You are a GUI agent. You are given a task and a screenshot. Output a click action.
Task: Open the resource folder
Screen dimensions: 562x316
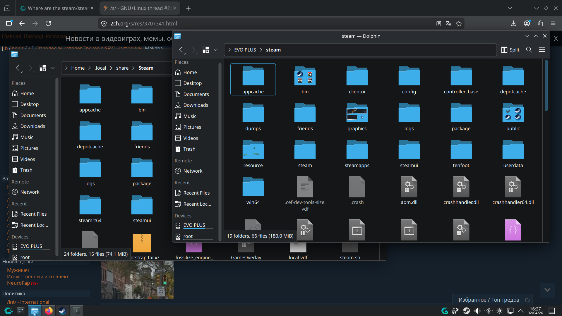pyautogui.click(x=253, y=153)
